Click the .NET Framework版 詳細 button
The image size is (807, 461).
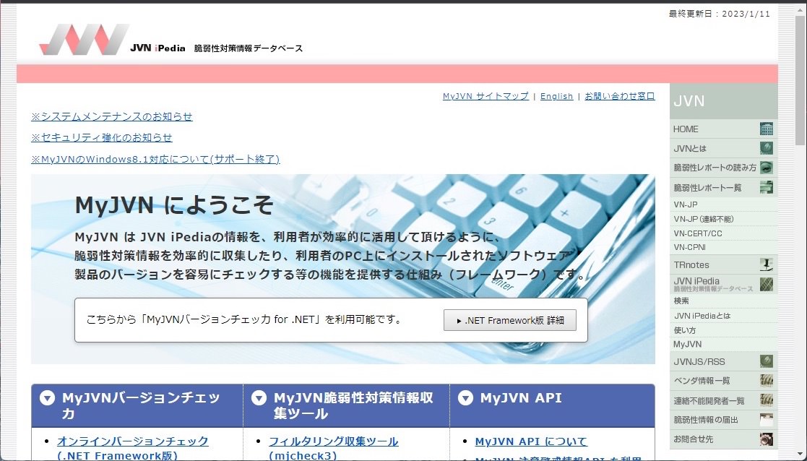coord(509,320)
